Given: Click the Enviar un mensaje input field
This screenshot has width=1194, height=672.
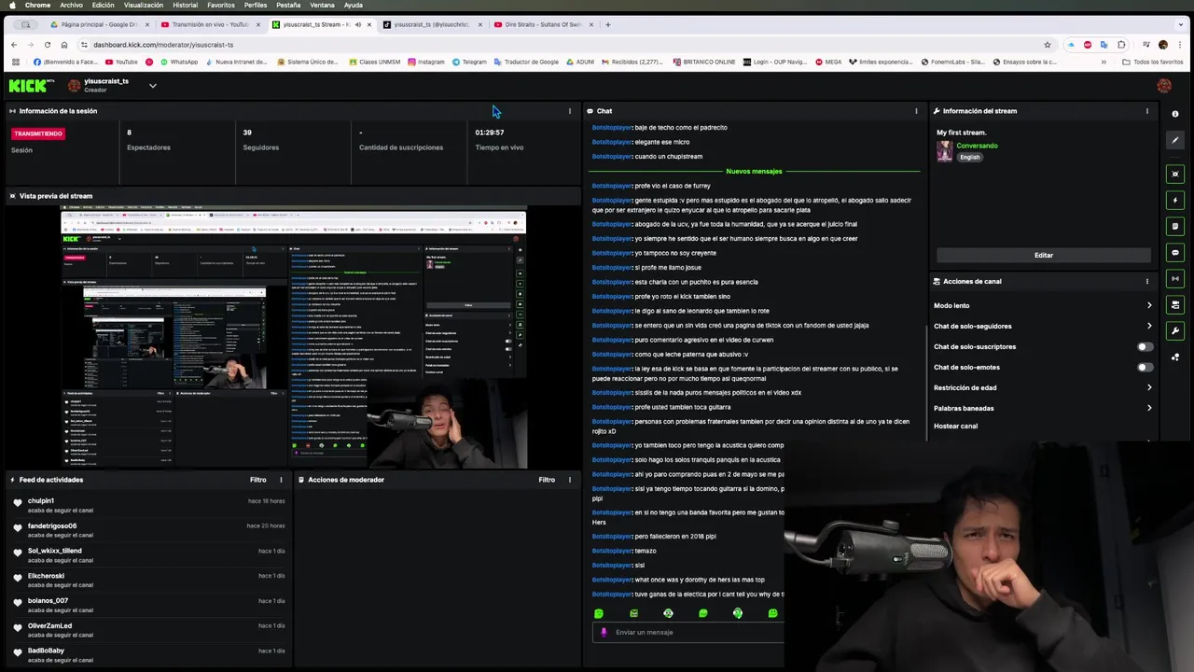Looking at the screenshot, I should coord(690,632).
